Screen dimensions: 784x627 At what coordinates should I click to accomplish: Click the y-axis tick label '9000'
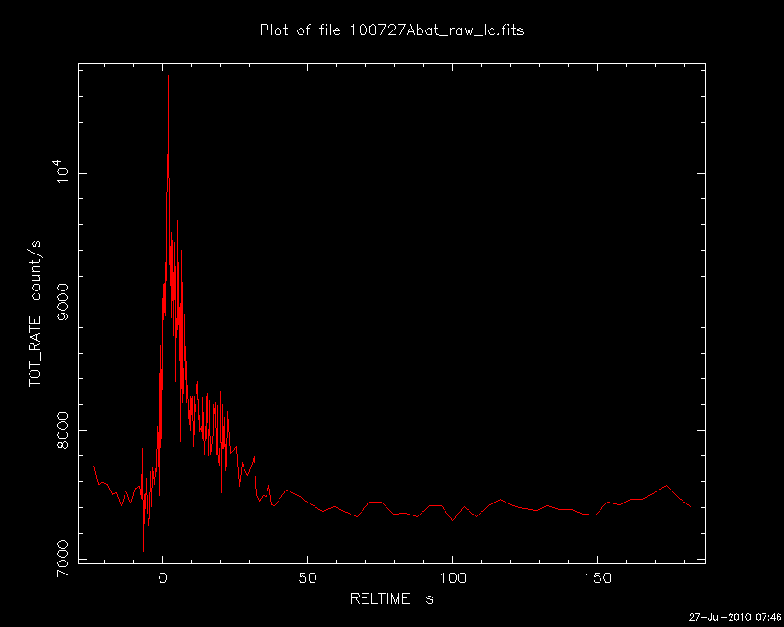[x=64, y=302]
